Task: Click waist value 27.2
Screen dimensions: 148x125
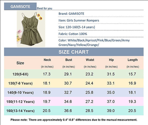Action: click(89, 102)
